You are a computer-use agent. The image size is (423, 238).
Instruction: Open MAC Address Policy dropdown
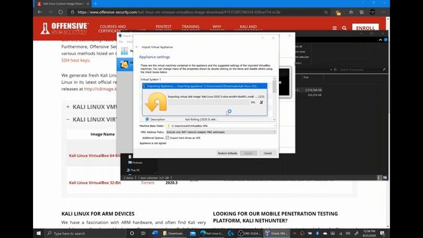221,132
